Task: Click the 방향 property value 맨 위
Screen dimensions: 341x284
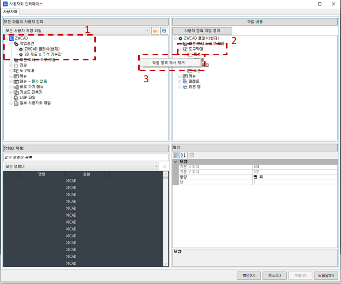Action: pos(295,177)
